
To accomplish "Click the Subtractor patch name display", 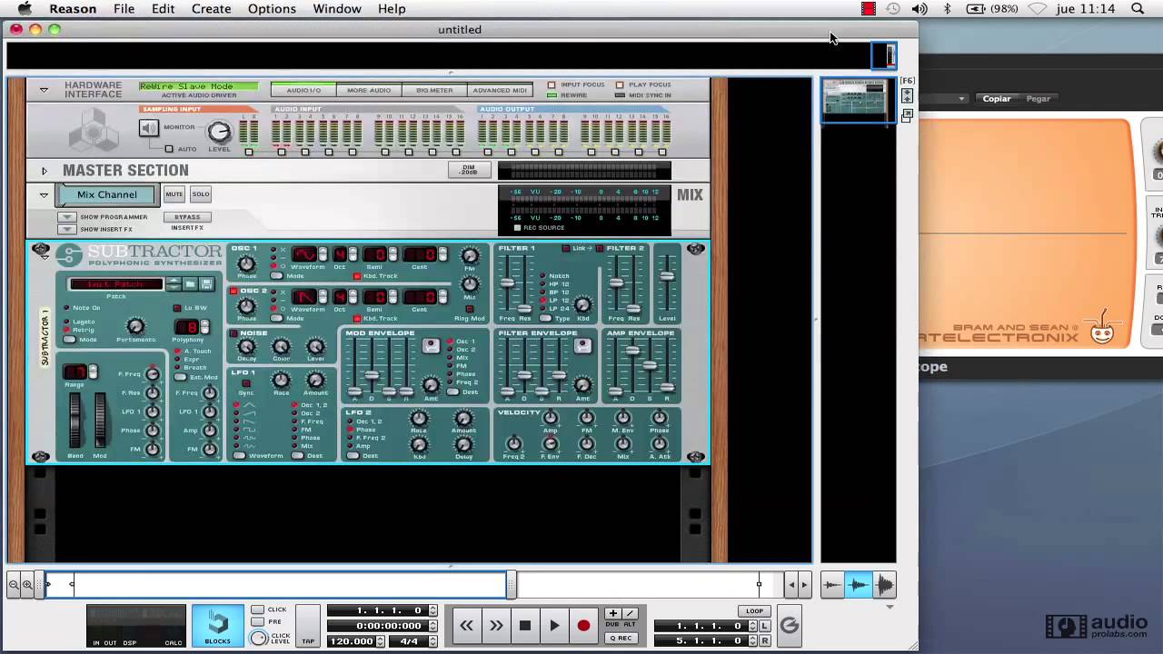I will [116, 284].
